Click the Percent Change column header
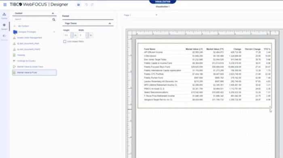Image resolution: width=283 pixels, height=158 pixels. tap(253, 49)
